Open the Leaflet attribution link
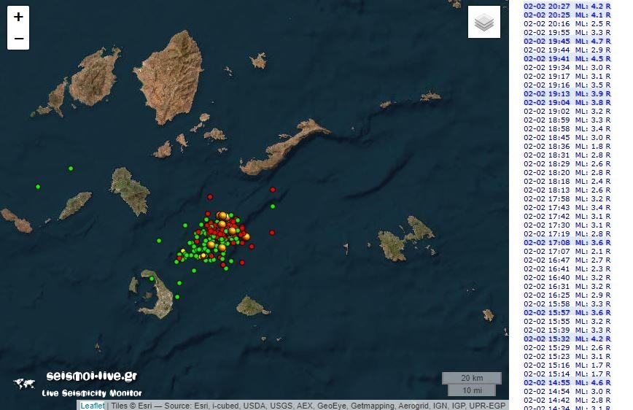The image size is (633, 410). tap(92, 406)
